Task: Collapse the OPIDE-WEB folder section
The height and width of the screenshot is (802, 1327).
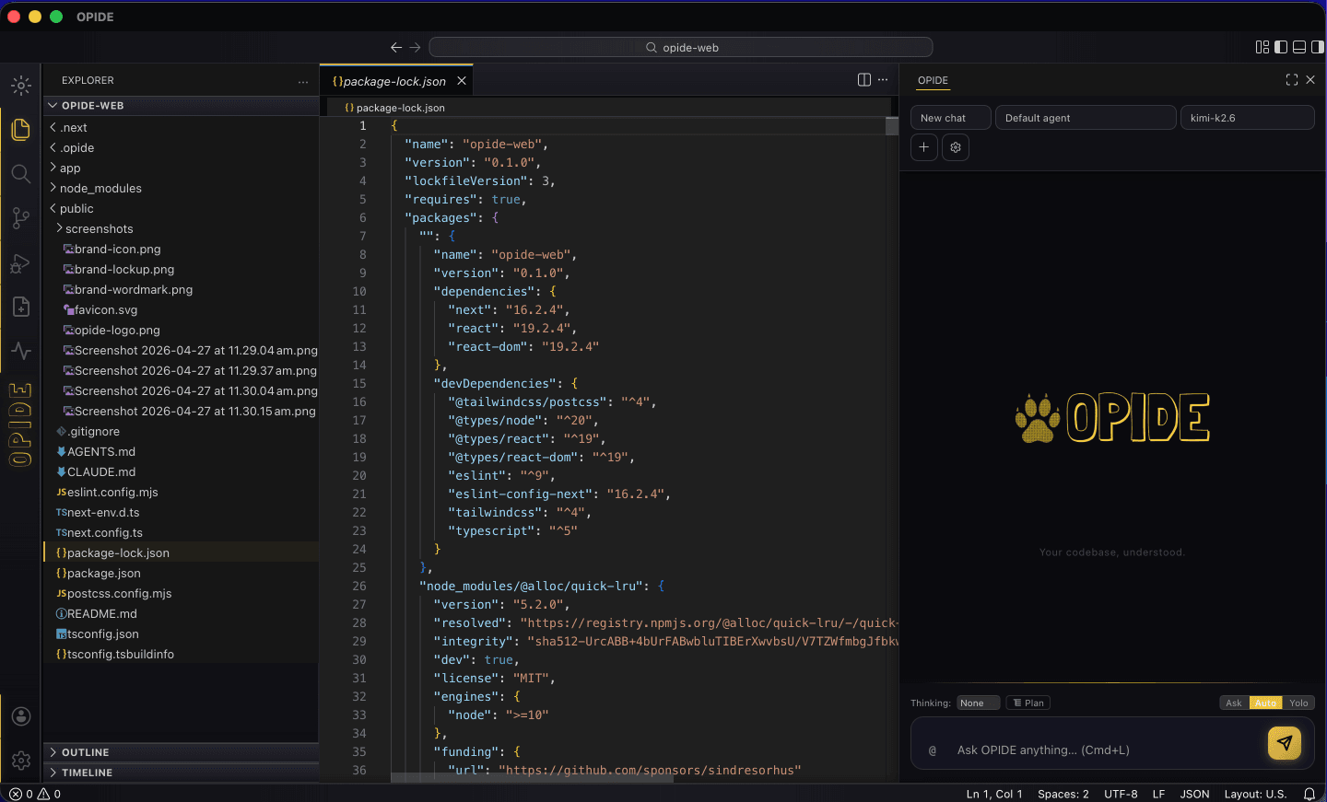Action: (x=181, y=105)
